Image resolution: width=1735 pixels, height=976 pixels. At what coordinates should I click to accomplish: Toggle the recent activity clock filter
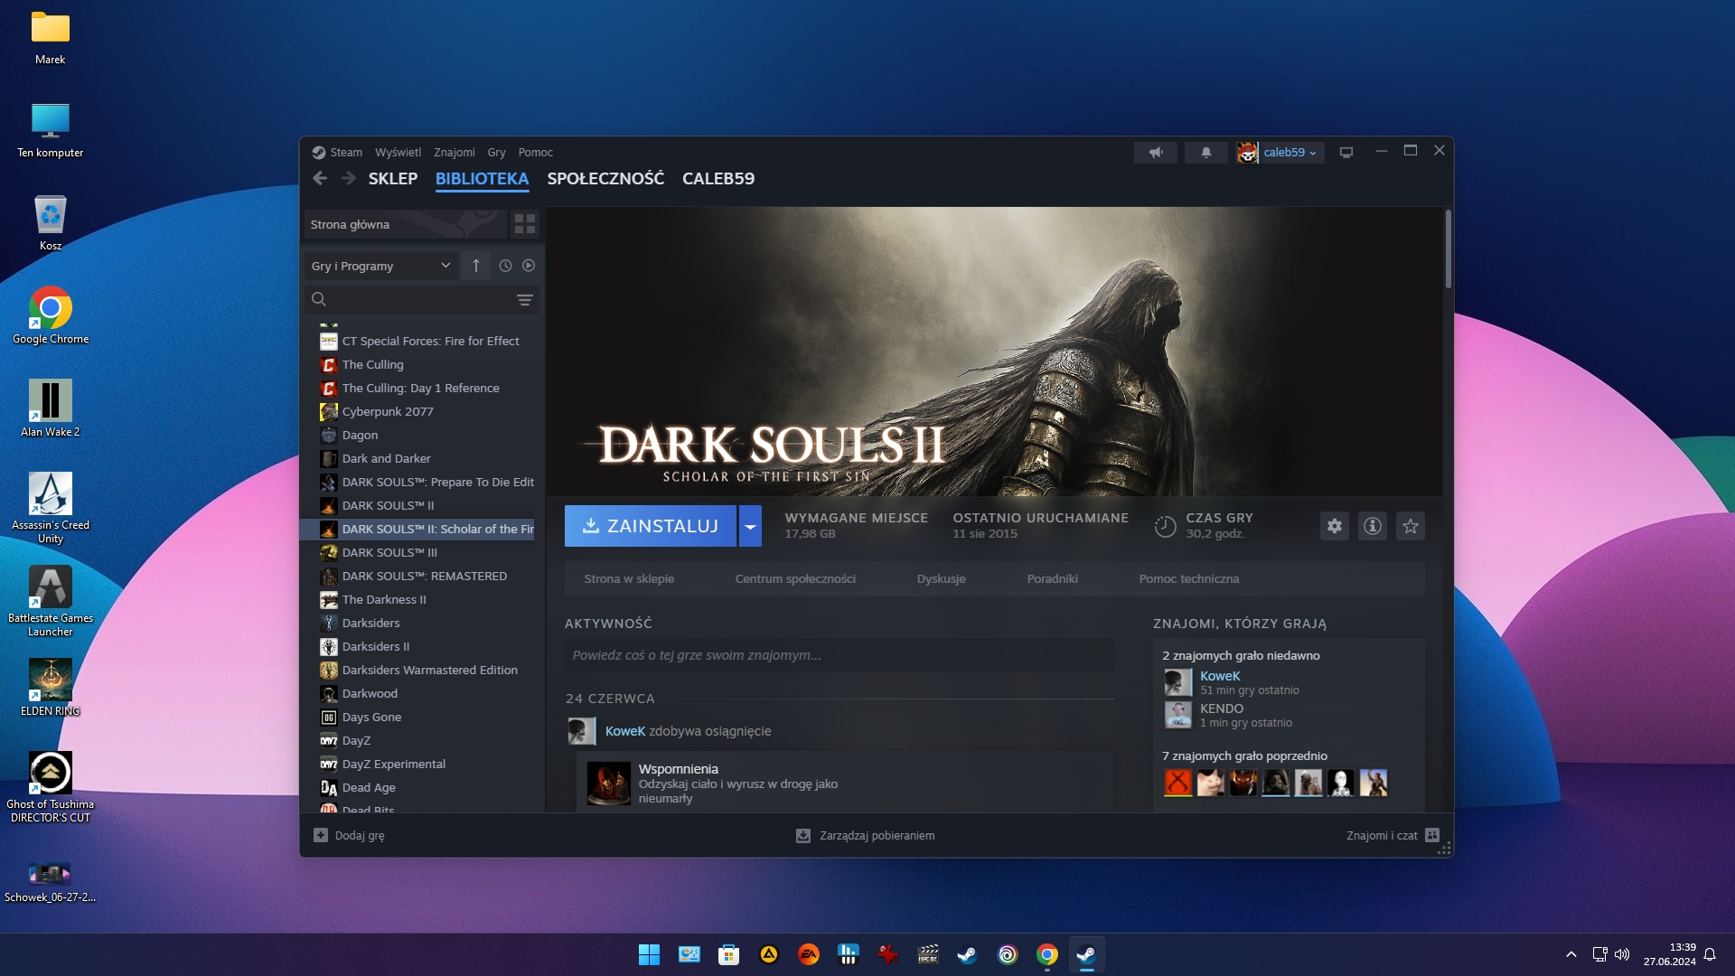pos(505,266)
